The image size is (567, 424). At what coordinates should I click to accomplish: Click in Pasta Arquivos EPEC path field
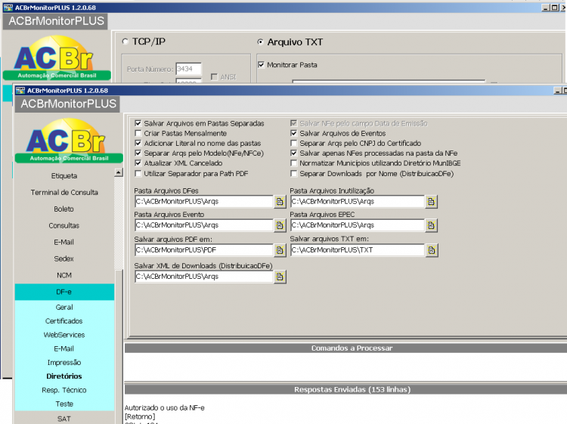pyautogui.click(x=358, y=225)
